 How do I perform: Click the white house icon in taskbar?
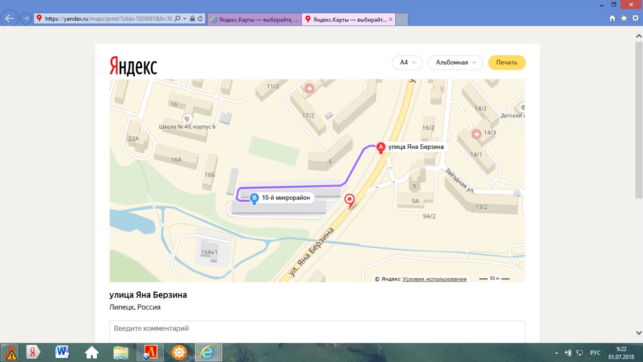(91, 352)
